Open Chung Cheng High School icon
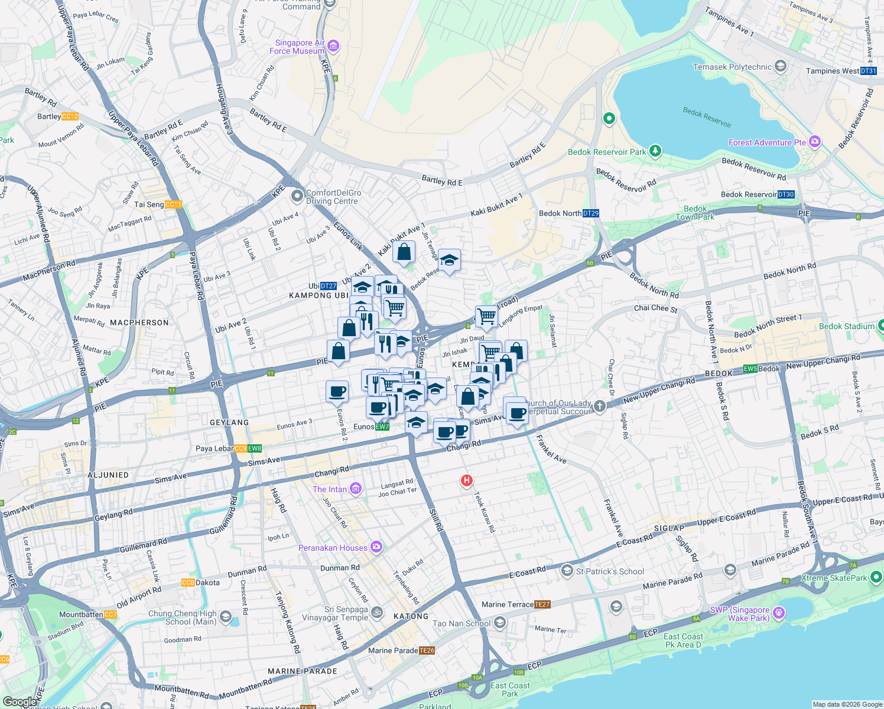This screenshot has height=709, width=884. [x=225, y=617]
